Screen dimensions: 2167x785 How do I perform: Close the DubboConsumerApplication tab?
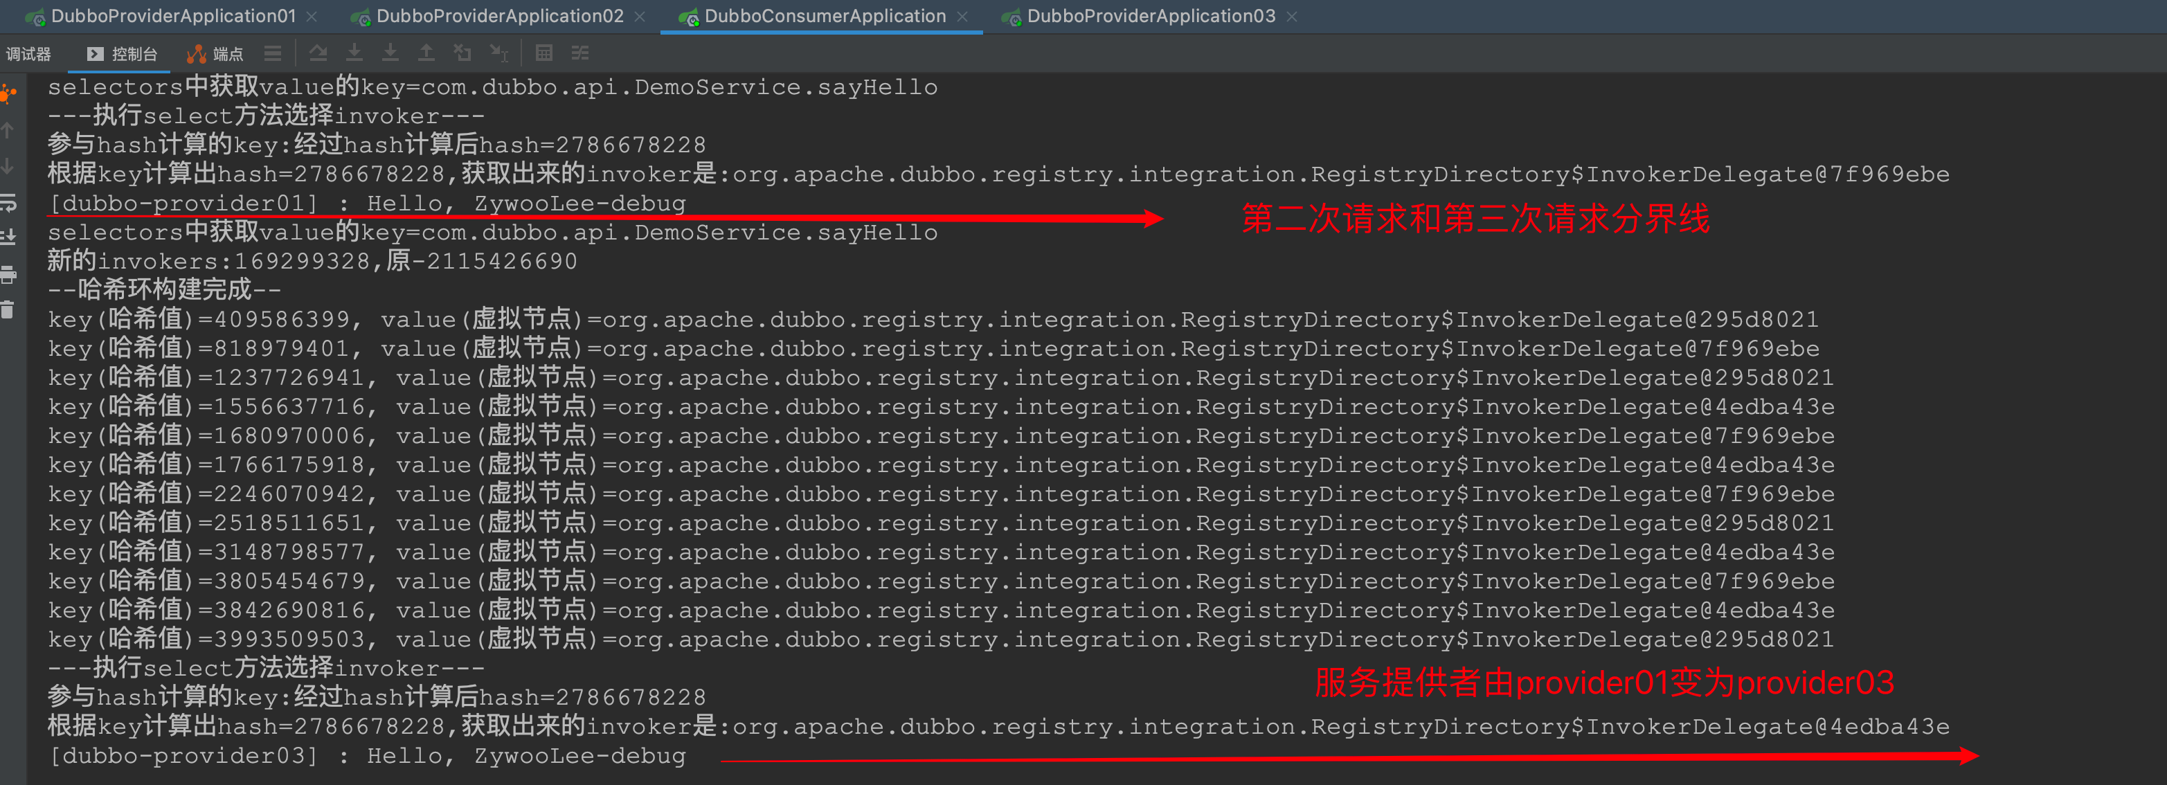pos(962,17)
